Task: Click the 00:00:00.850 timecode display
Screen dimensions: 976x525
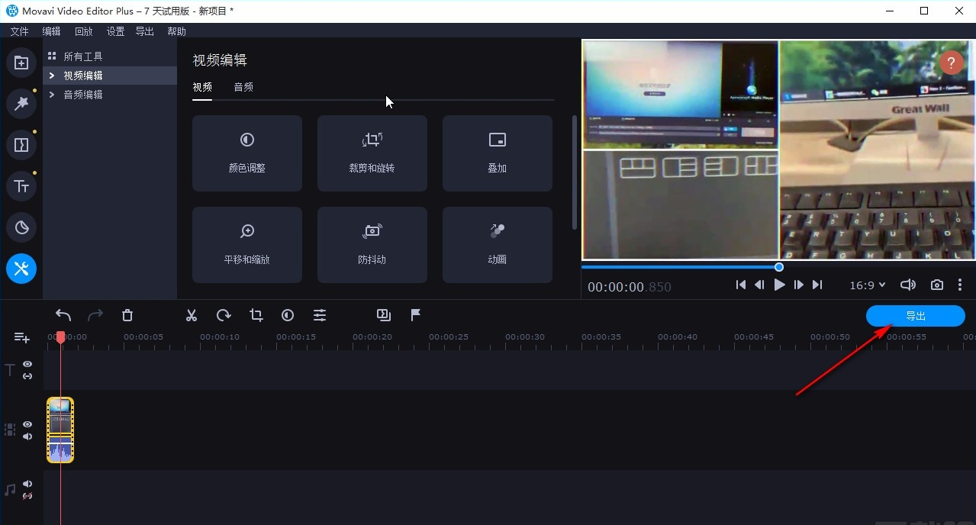Action: pyautogui.click(x=630, y=287)
